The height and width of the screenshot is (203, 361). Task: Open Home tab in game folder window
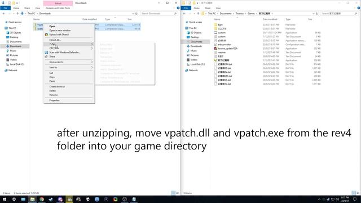[197, 8]
